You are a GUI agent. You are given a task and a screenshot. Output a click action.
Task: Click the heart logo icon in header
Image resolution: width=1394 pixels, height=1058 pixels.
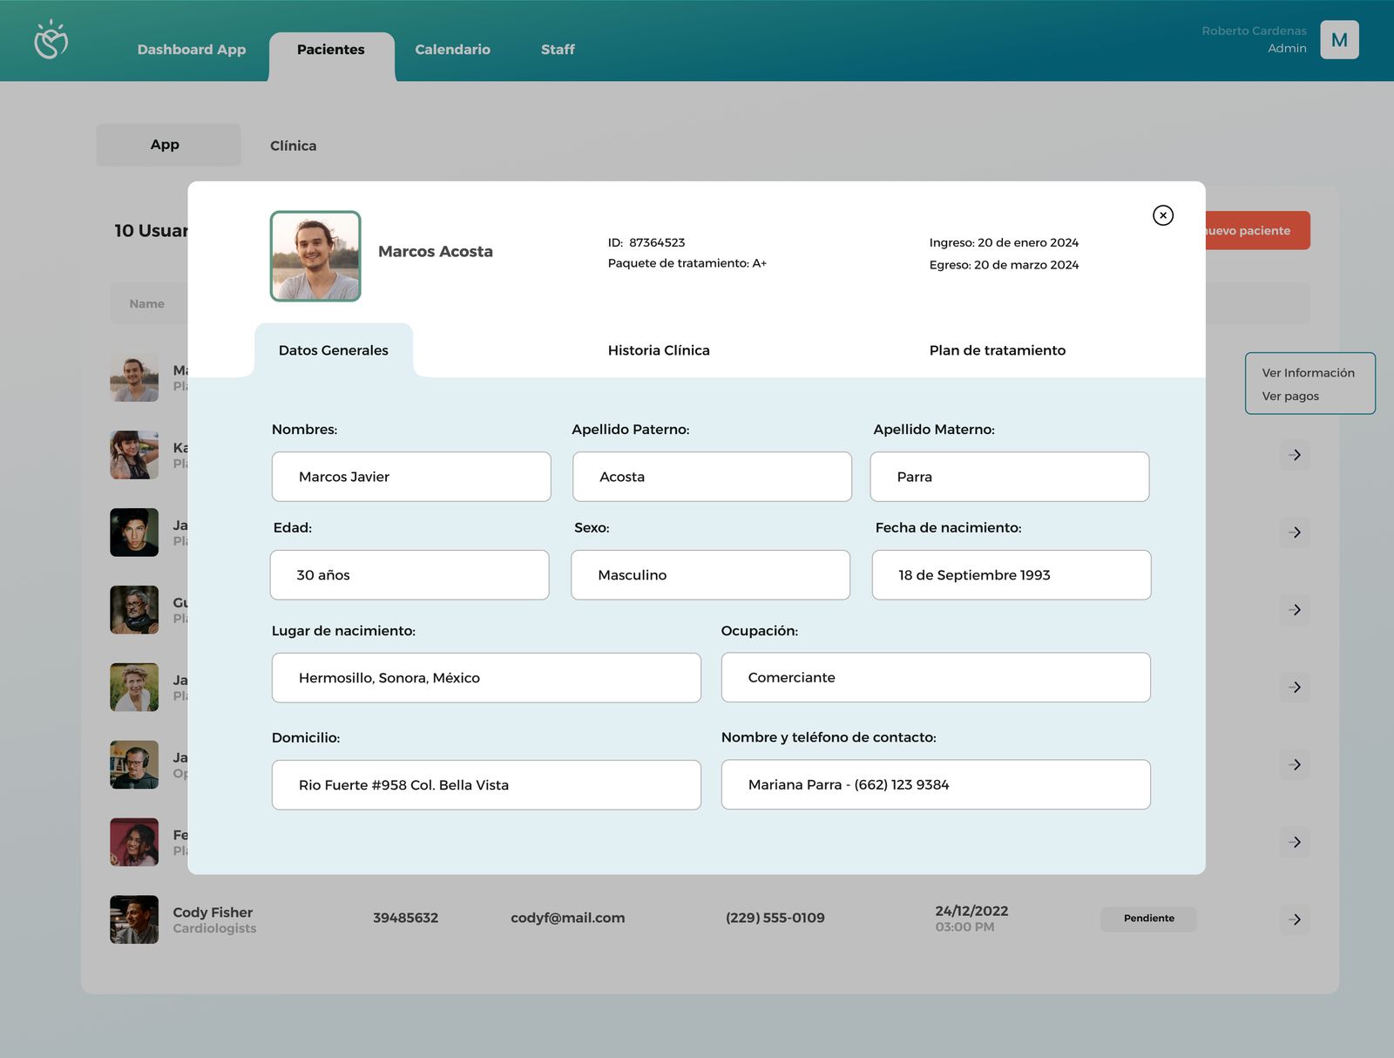click(51, 40)
